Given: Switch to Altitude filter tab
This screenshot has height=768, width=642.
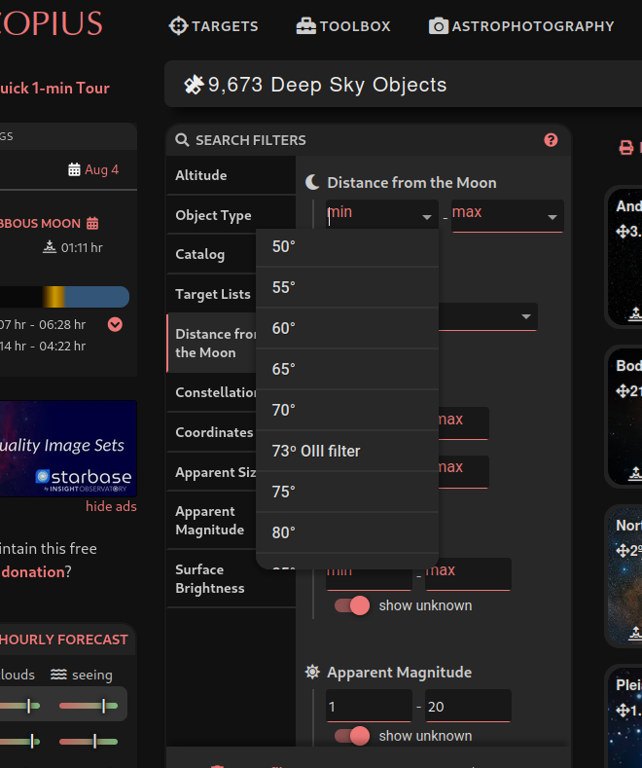Looking at the screenshot, I should click(x=231, y=175).
